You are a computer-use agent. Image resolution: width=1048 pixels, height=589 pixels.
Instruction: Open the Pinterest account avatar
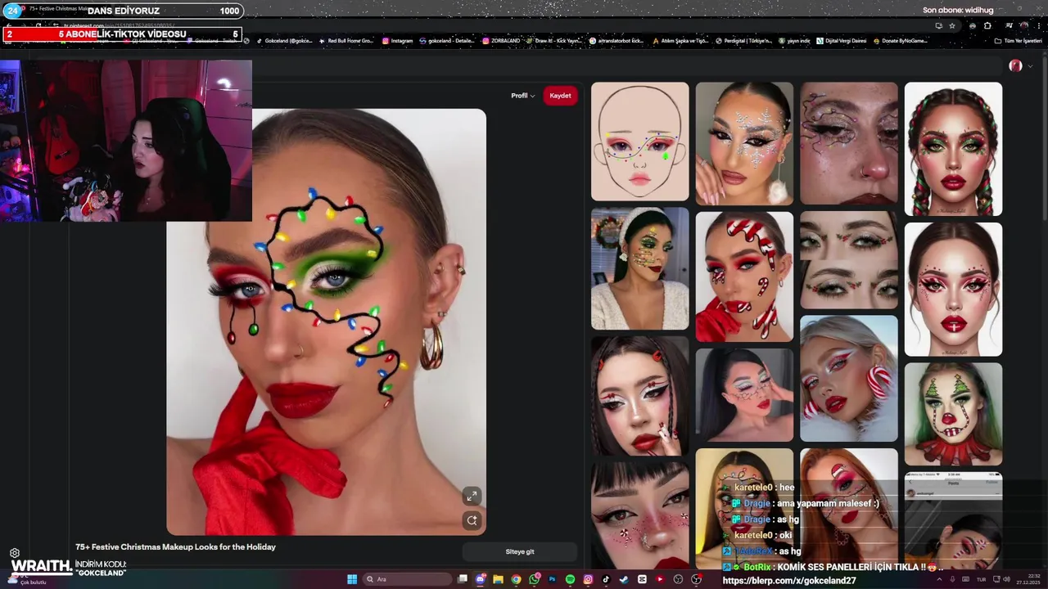click(1015, 65)
